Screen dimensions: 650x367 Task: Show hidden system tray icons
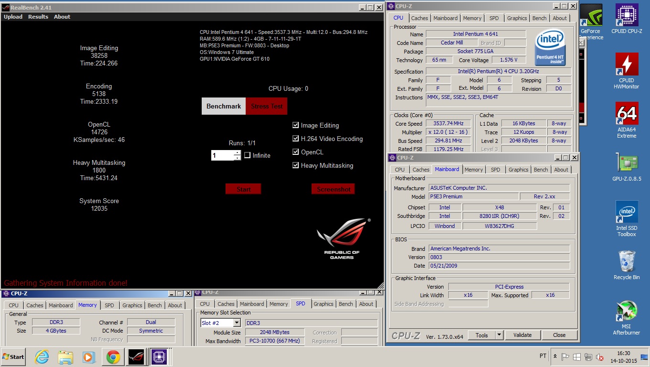tap(555, 356)
